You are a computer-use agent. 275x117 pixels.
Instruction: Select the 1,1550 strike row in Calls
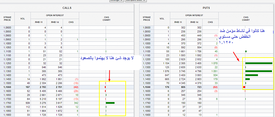tap(67, 87)
